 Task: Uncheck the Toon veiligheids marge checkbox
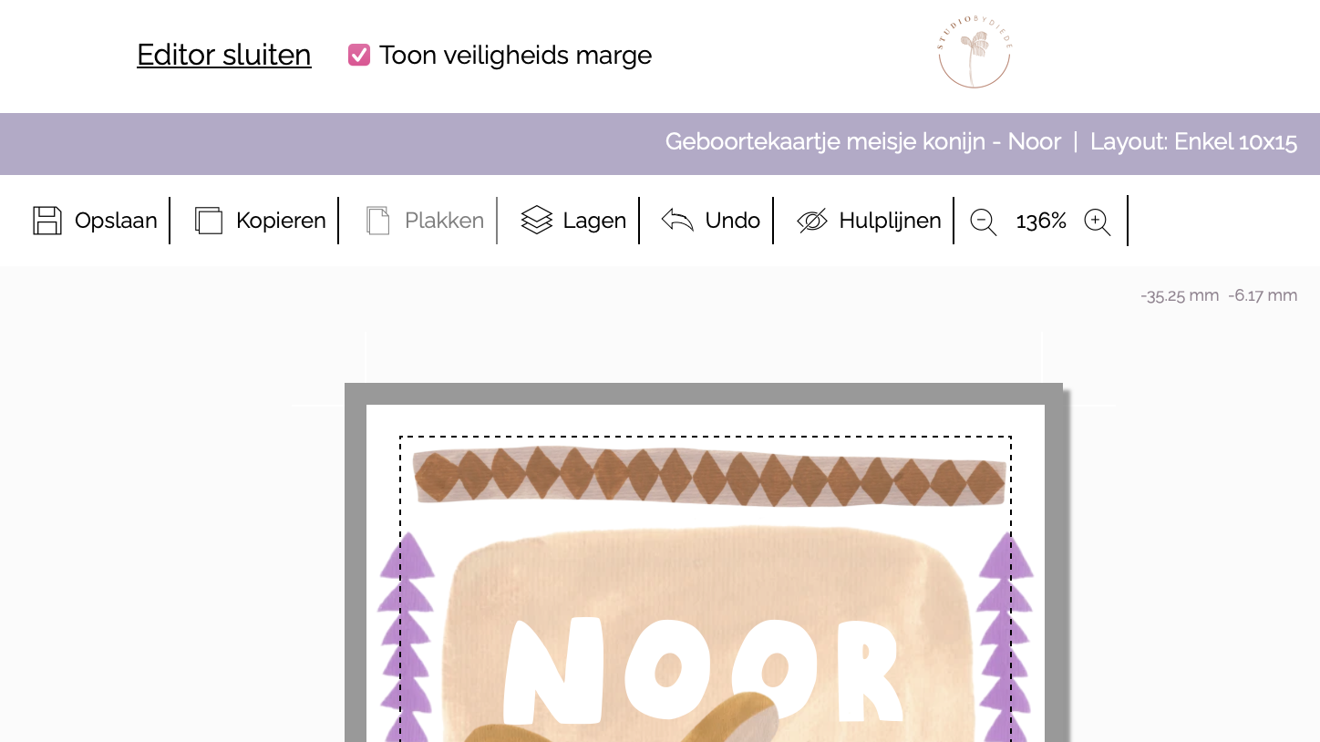[x=359, y=55]
